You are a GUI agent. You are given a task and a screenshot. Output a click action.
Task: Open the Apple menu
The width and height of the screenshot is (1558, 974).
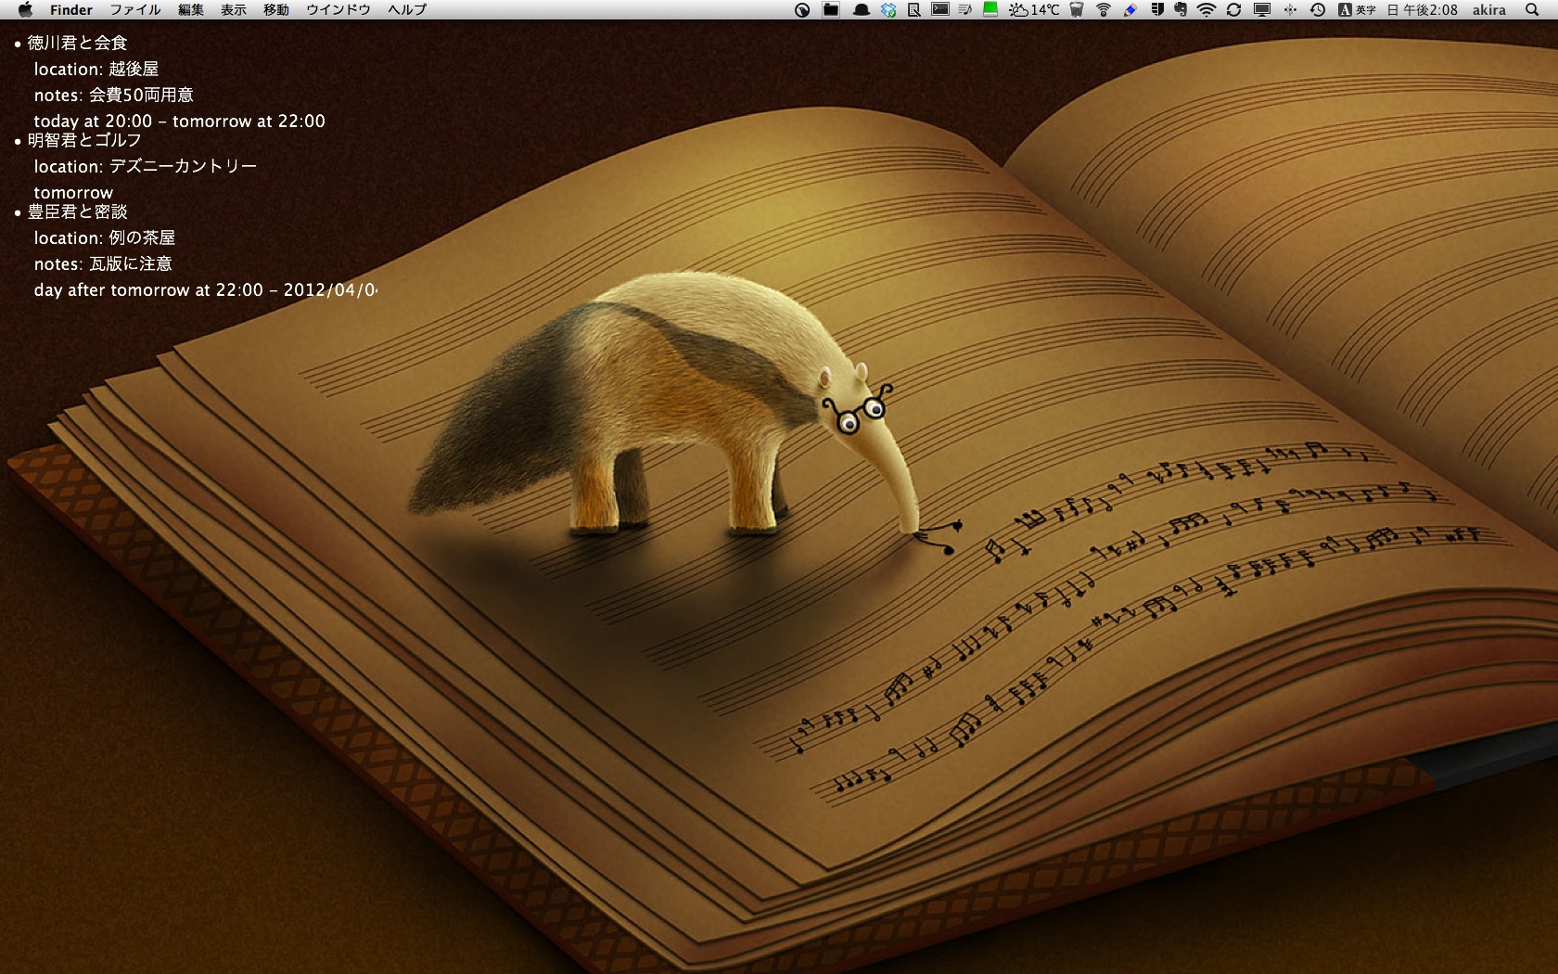click(x=25, y=9)
